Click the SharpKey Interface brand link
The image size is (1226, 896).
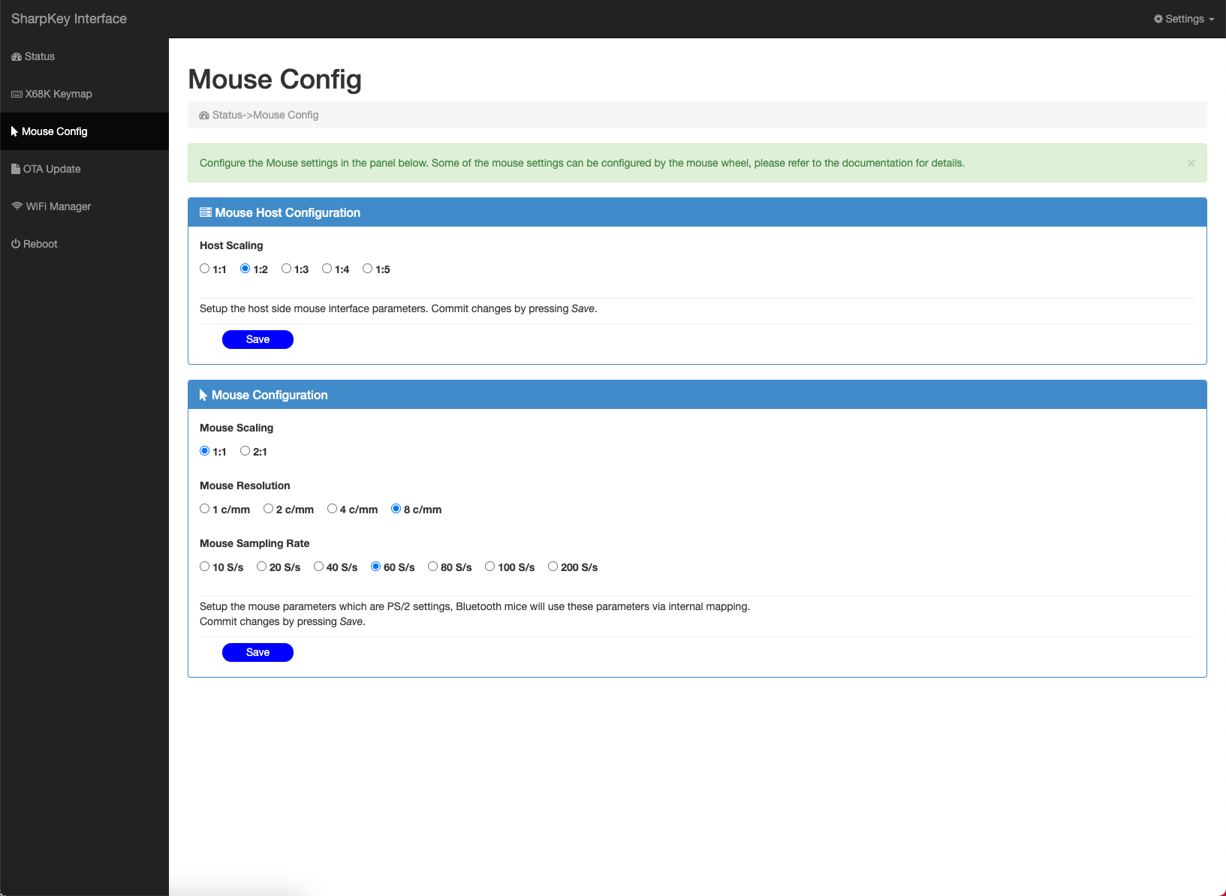69,19
